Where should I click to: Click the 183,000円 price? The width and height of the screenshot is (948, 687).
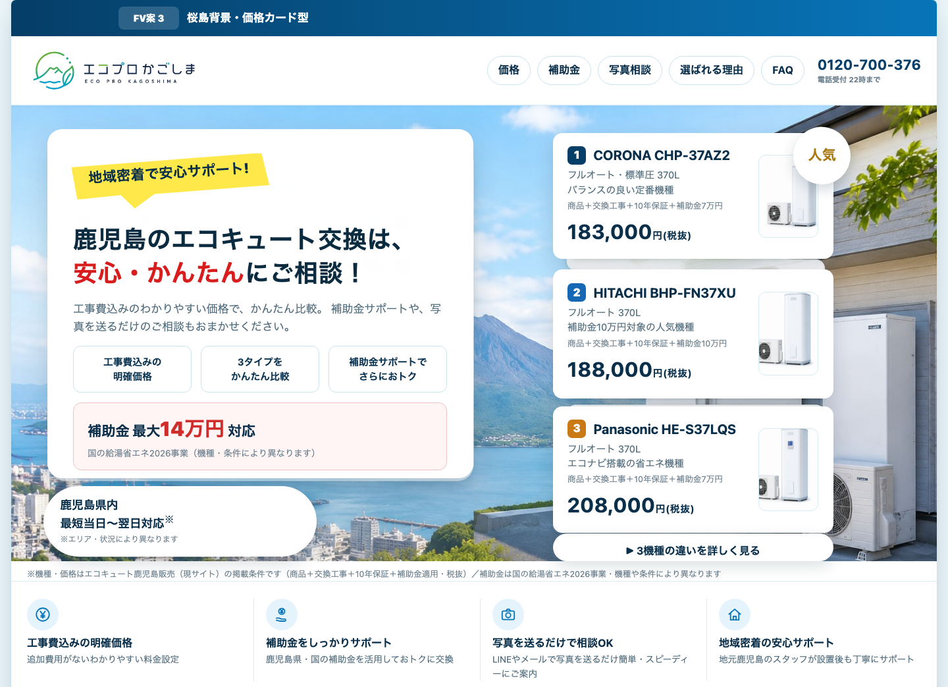click(x=629, y=233)
